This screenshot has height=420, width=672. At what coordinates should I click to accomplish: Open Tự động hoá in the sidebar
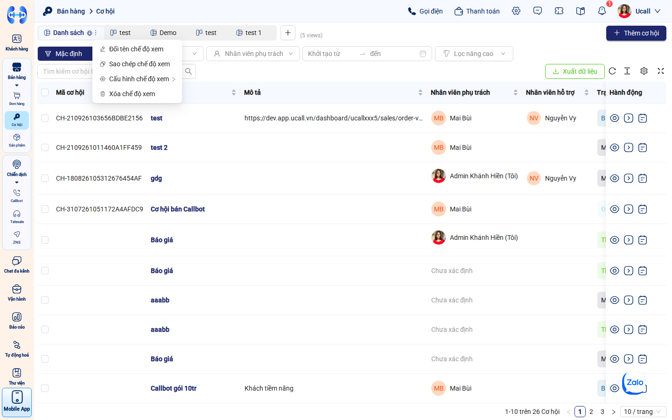17,349
